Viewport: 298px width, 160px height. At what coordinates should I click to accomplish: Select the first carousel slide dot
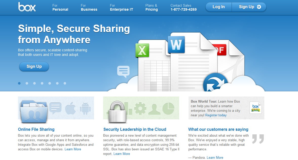click(x=19, y=83)
